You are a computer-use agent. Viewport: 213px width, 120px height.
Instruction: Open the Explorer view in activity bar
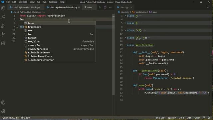pyautogui.click(x=3, y=8)
